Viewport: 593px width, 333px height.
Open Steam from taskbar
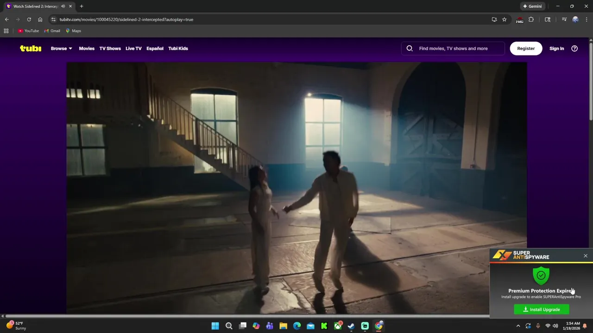tap(351, 326)
